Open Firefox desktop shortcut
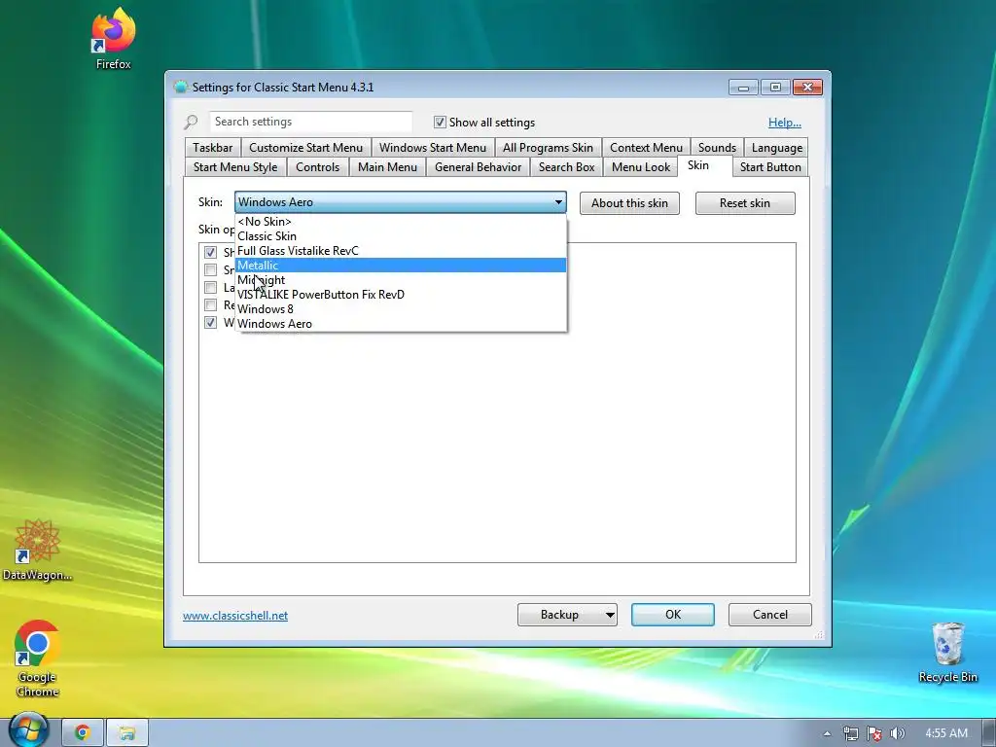996x747 pixels. pos(113,38)
